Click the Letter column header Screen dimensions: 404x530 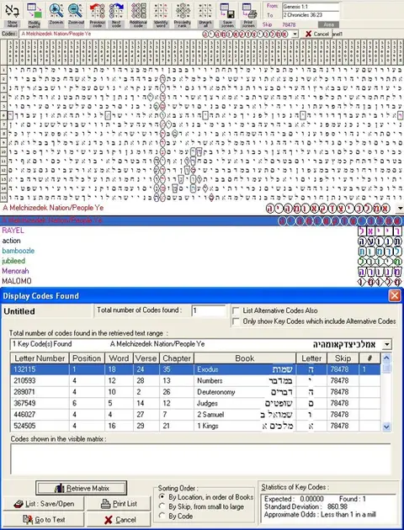[311, 358]
